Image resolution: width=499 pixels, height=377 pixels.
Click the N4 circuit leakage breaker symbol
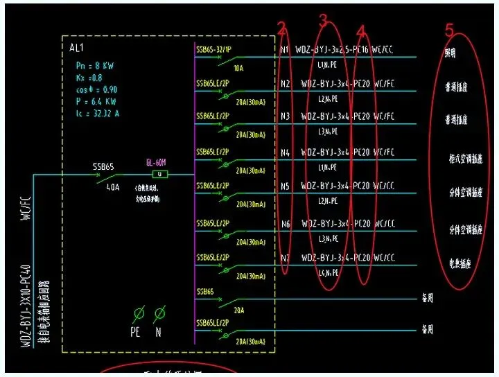tap(228, 164)
